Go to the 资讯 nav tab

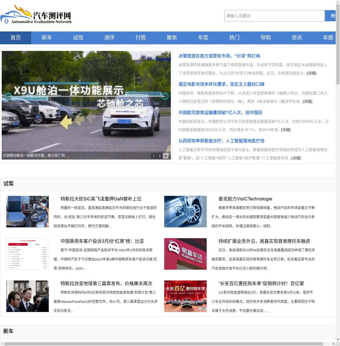point(297,38)
